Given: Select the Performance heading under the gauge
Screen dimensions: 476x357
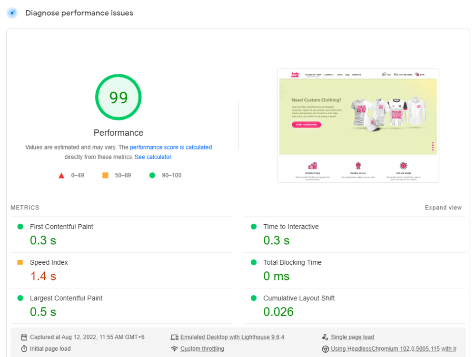Looking at the screenshot, I should point(119,133).
